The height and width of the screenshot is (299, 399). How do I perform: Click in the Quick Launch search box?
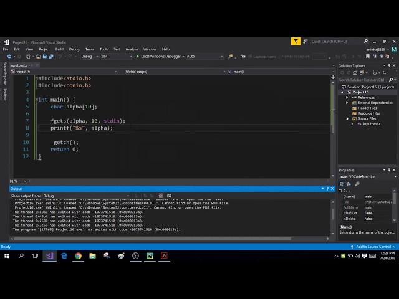(x=336, y=42)
